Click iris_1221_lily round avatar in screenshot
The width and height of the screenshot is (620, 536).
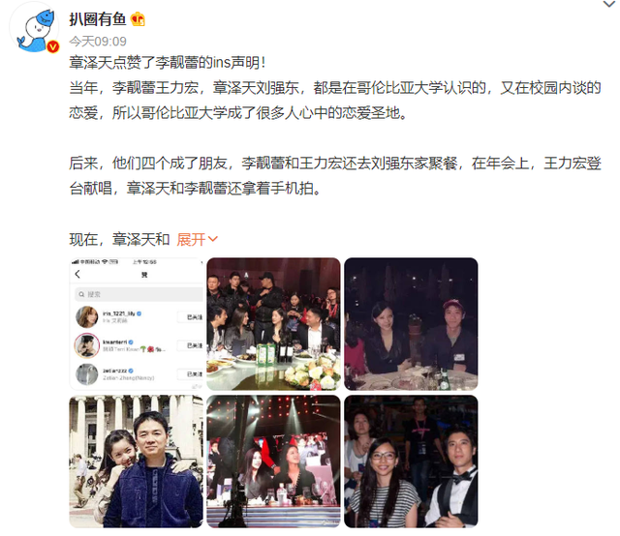pos(87,316)
